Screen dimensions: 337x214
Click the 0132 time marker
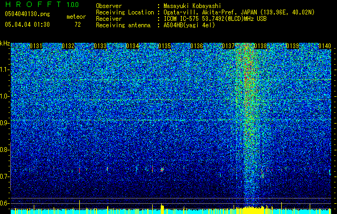[x=68, y=46]
